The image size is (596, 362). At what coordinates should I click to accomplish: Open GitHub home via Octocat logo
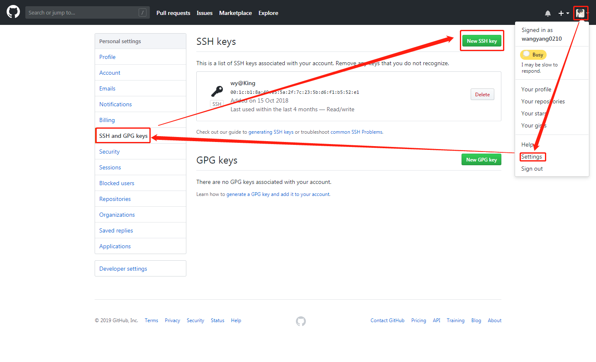tap(13, 12)
